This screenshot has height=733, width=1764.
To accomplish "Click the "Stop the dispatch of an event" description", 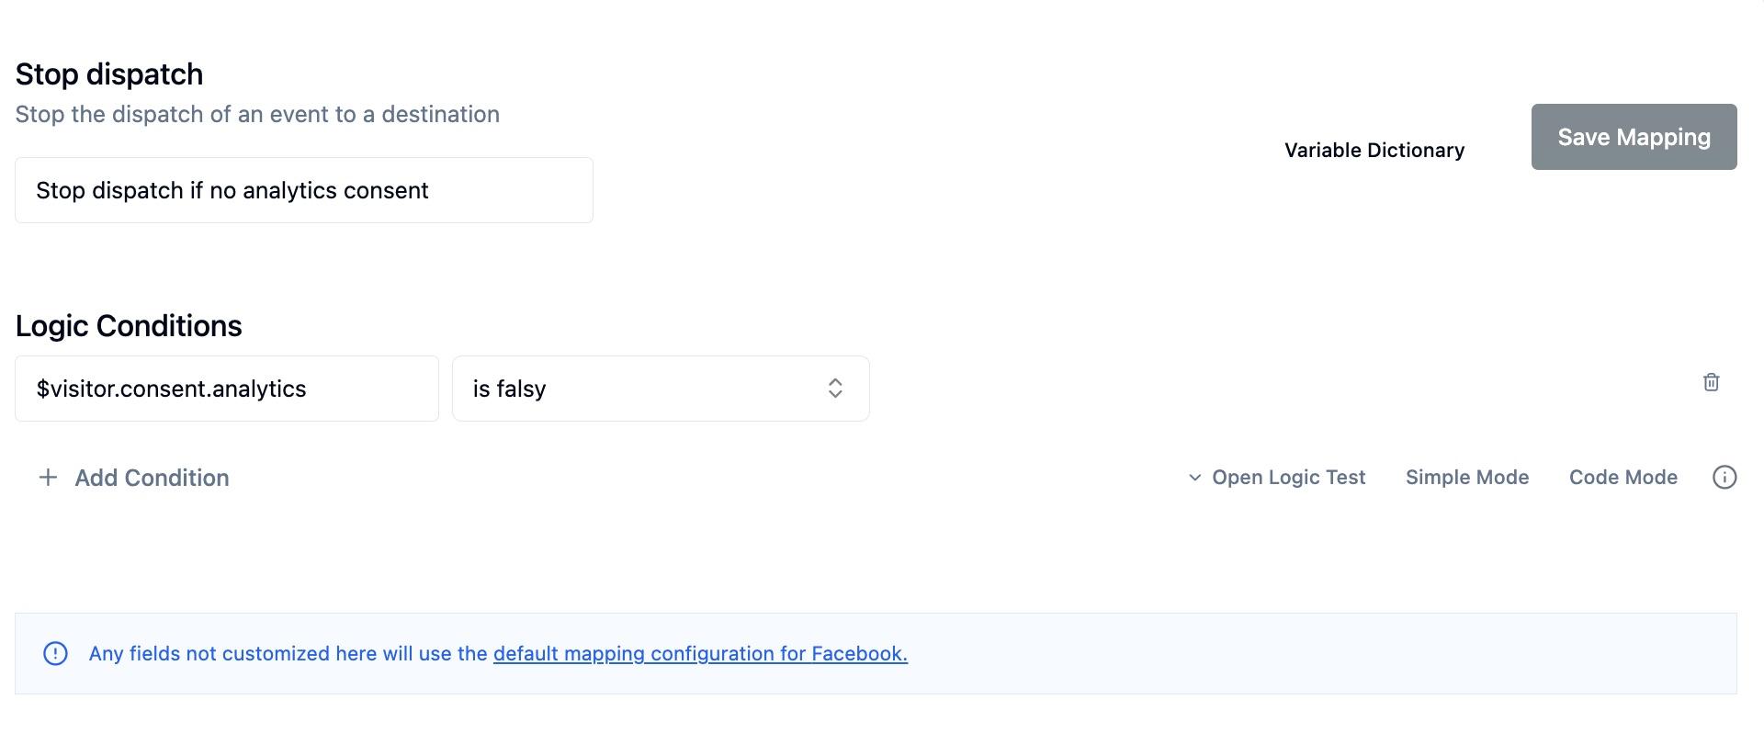I will [x=257, y=115].
